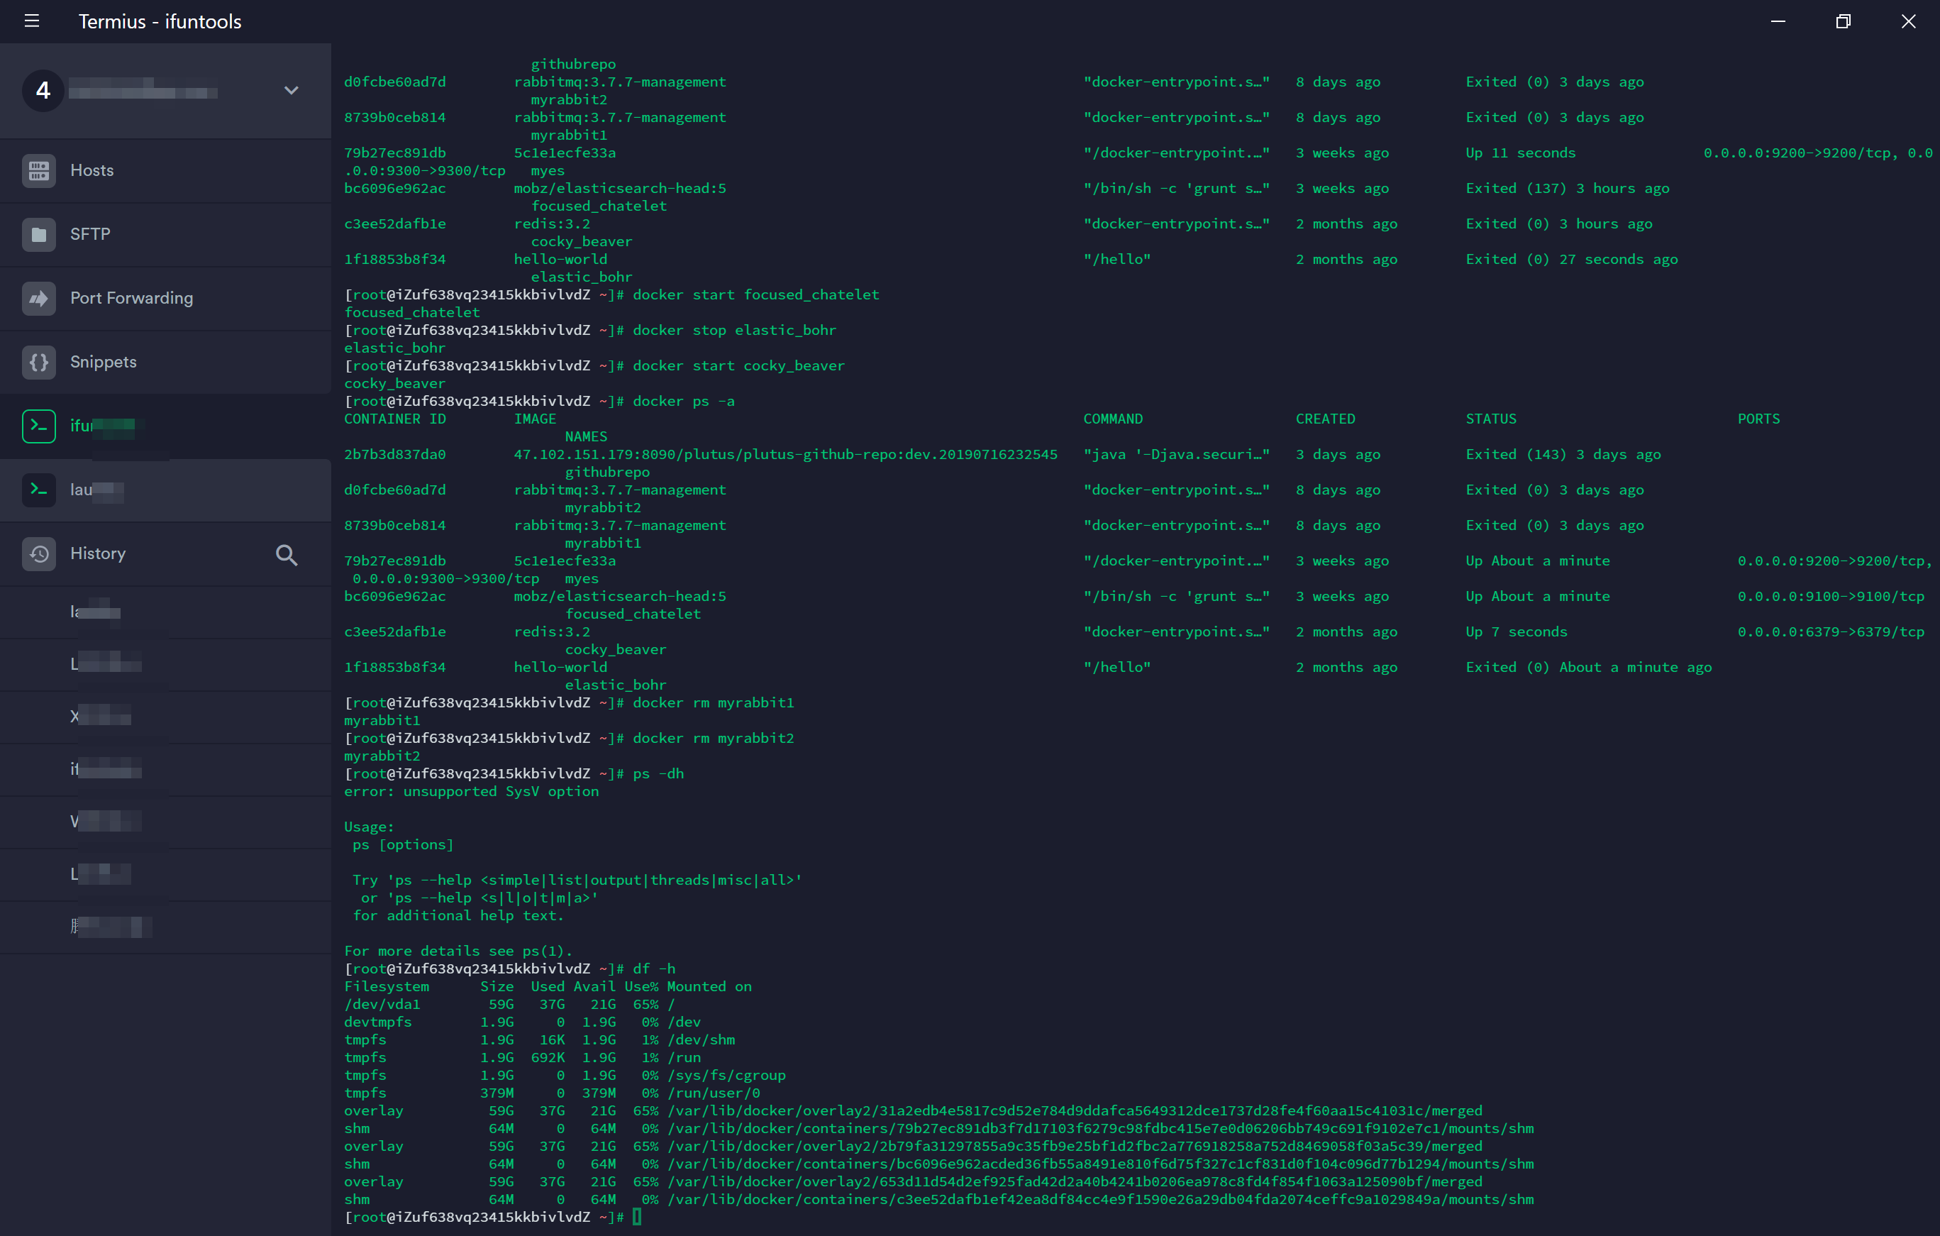The width and height of the screenshot is (1940, 1236).
Task: Select the history entry starting with V
Action: 105,821
